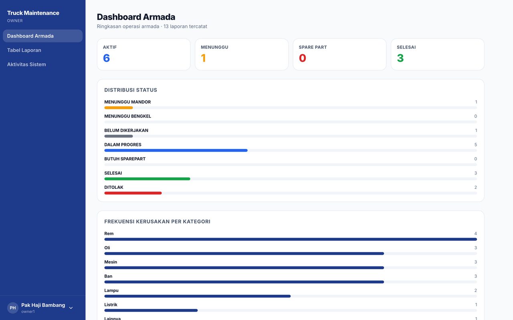
Task: Expand the user menu chevron beside Pak Haji Bambang
Action: (71, 308)
